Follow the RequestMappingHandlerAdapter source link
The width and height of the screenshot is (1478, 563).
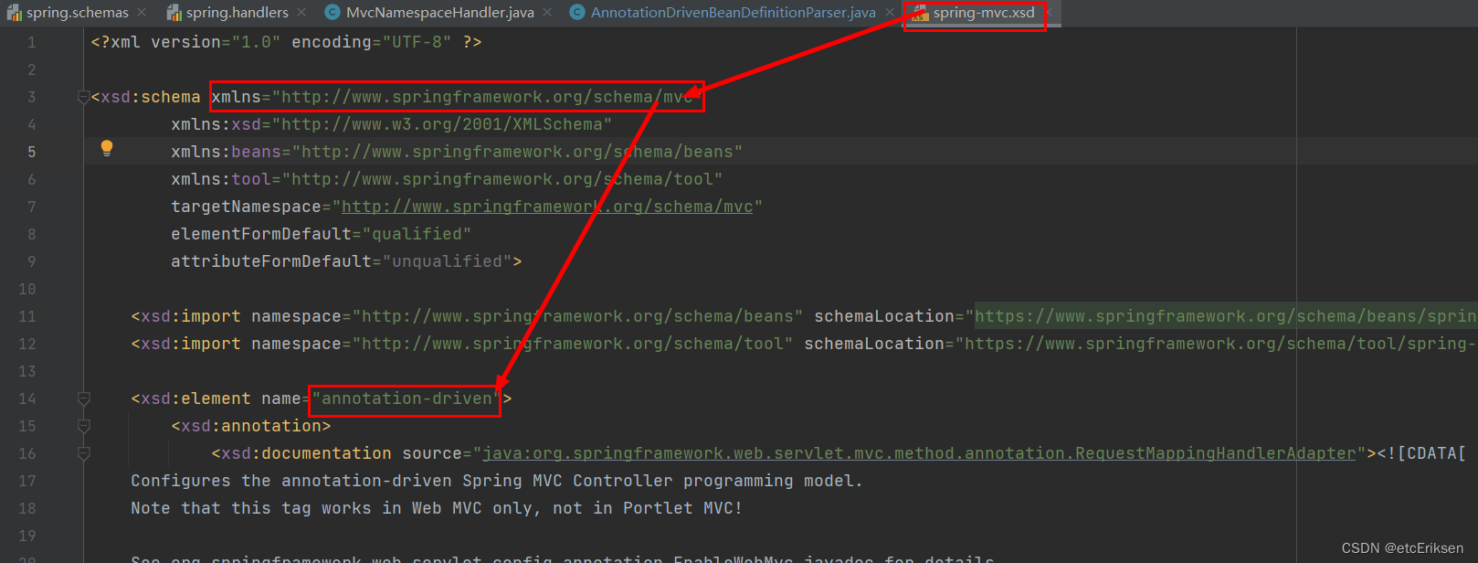(x=918, y=454)
